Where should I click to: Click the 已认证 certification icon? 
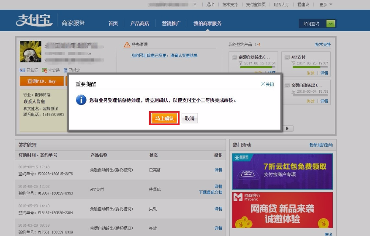pos(22,70)
